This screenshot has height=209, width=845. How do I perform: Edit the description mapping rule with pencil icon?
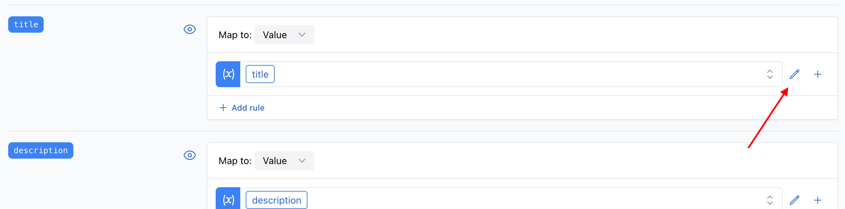794,200
